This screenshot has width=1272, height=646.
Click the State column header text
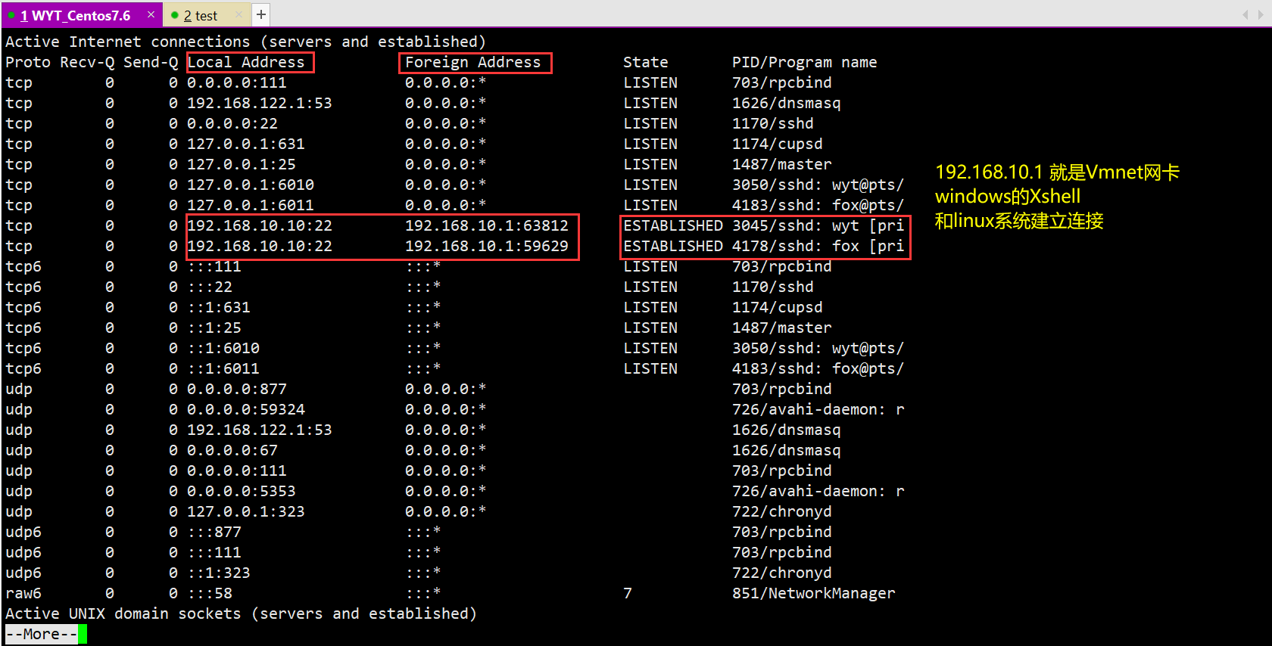646,62
